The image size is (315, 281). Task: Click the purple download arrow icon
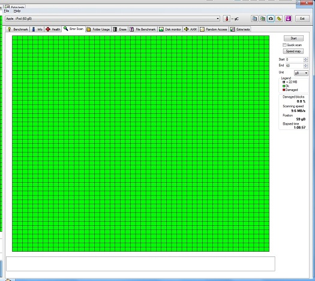[x=288, y=19]
